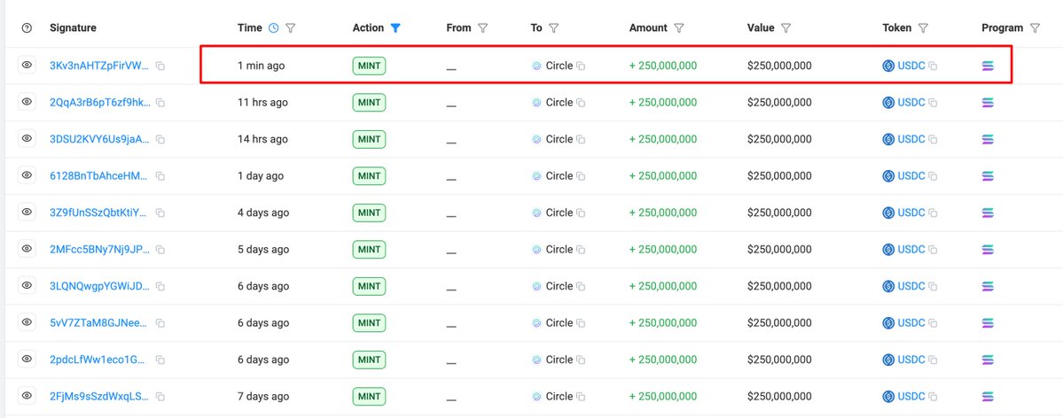Image resolution: width=1063 pixels, height=418 pixels.
Task: Open signature link 2QqA3rB6pT6zf9hk
Action: pos(100,103)
